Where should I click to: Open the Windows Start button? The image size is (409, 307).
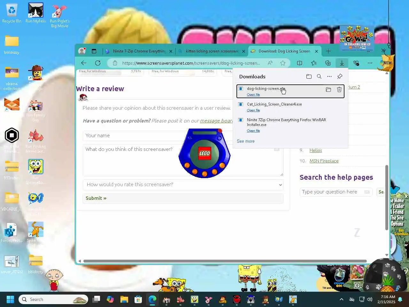[10, 299]
